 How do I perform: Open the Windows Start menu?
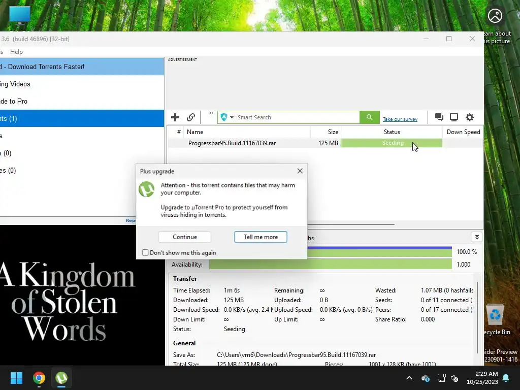(16, 378)
